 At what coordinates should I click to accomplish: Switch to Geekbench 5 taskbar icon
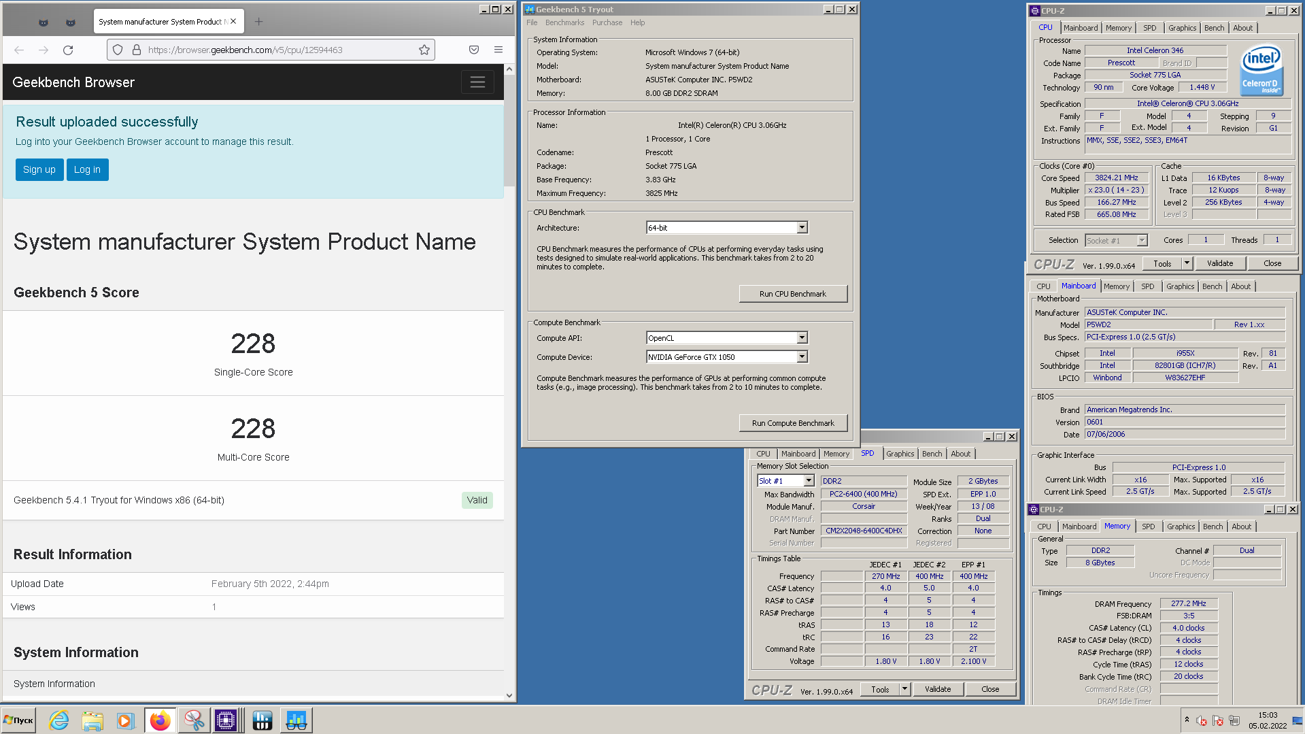pos(296,720)
